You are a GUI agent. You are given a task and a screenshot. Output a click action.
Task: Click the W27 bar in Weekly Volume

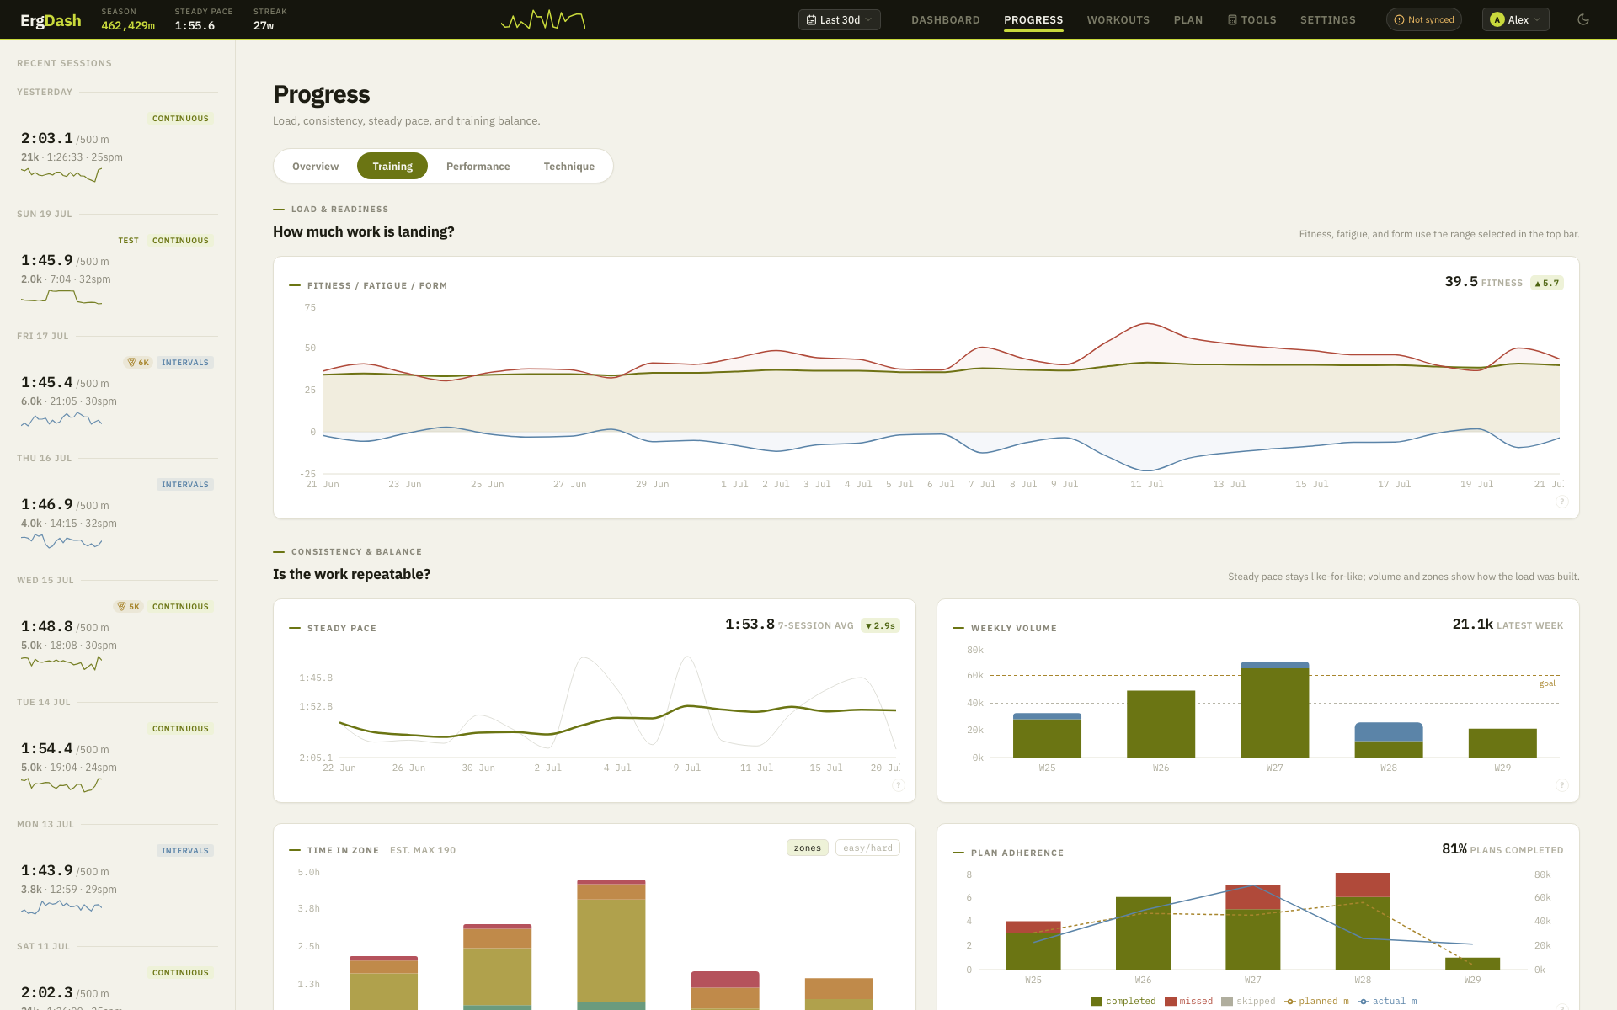1274,710
